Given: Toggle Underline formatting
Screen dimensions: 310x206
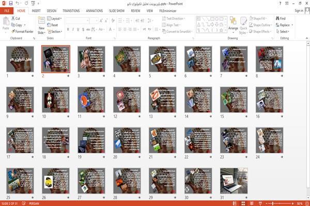Looking at the screenshot, I should tap(78, 29).
